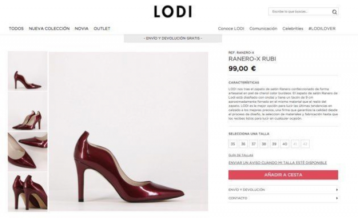Go to the Novia section
This screenshot has width=358, height=218.
(82, 29)
